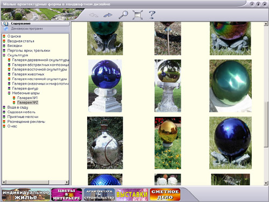Click the back arrow navigation icon
The height and width of the screenshot is (202, 269).
94,15
